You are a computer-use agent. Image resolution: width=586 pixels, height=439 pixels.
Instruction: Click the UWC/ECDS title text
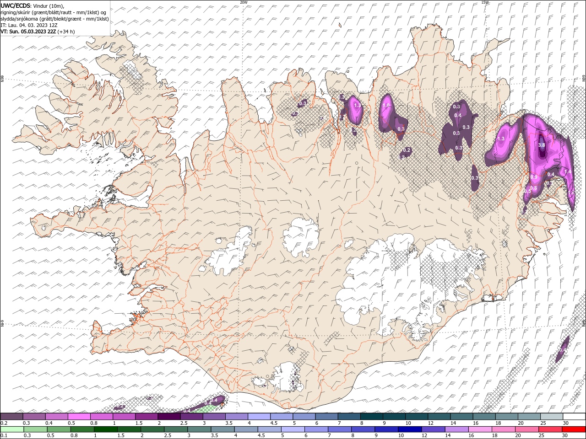(x=16, y=5)
